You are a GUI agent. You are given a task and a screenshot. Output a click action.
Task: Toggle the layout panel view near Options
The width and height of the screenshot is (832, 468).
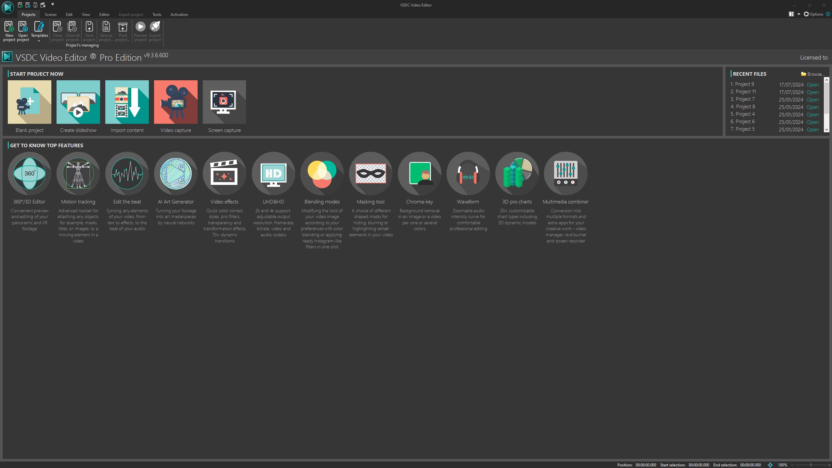(792, 14)
